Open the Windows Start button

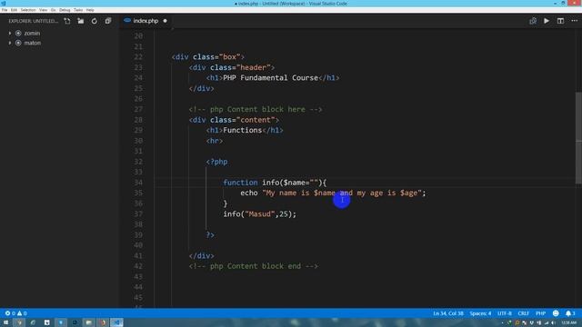(5, 322)
